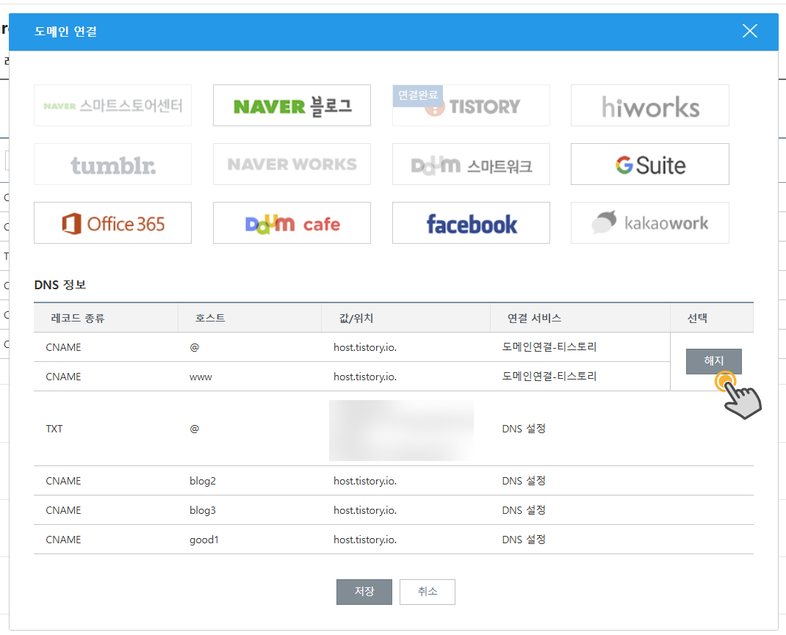
Task: Choose the NAVER WORKS service tile
Action: click(x=292, y=164)
